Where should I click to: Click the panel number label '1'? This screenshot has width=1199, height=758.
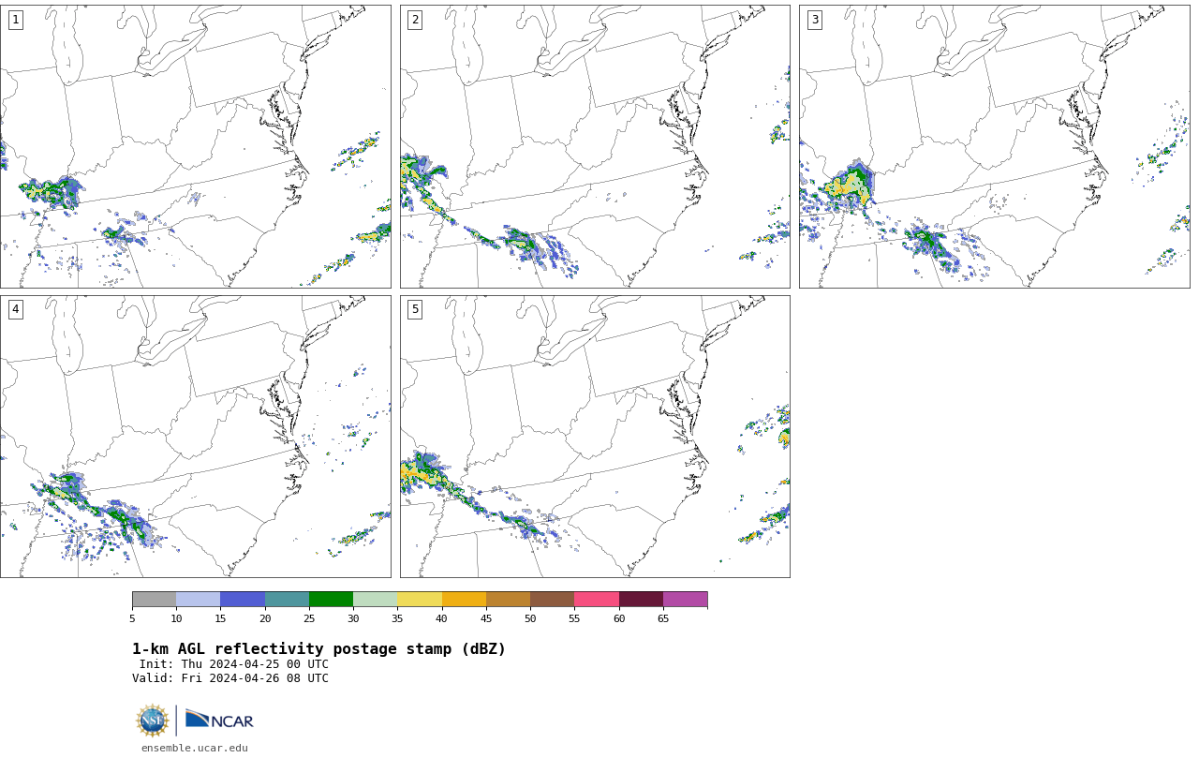click(16, 20)
